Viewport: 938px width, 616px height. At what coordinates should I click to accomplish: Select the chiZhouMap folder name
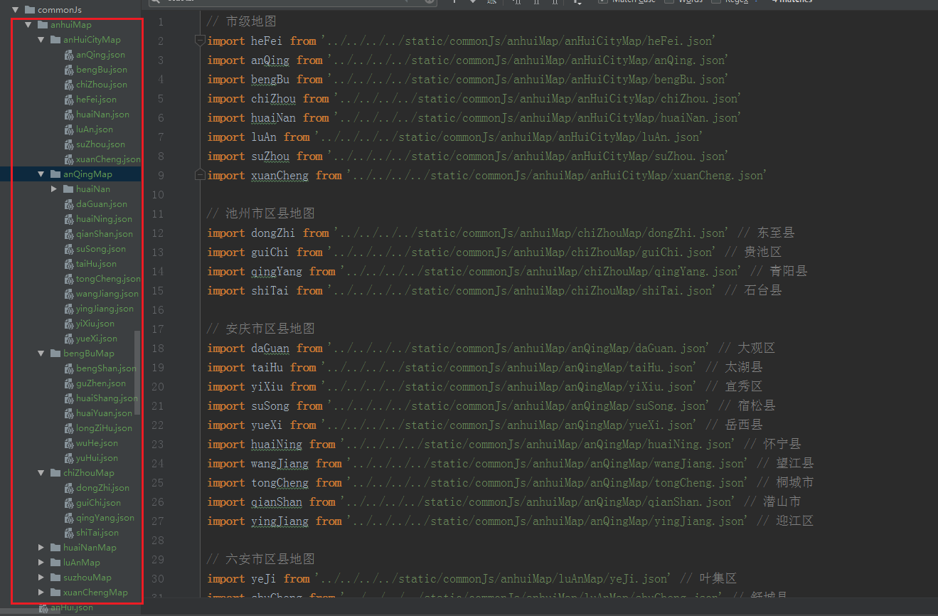(x=89, y=473)
